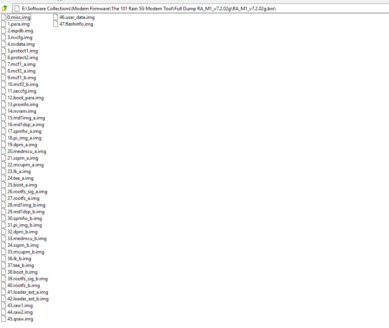Select the 32.dpm_b.img file name
389x328 pixels.
point(22,231)
